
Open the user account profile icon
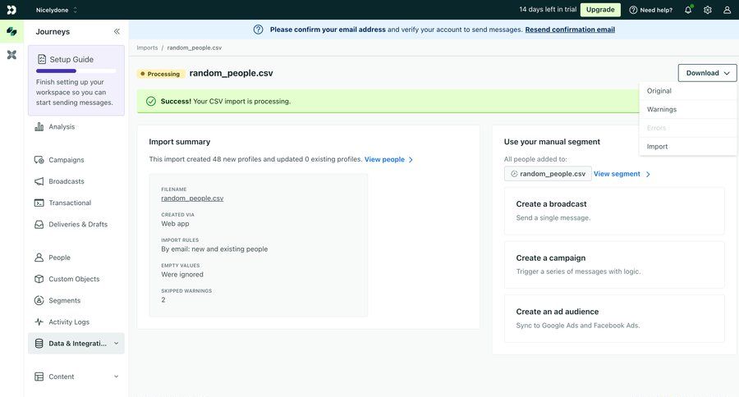[x=728, y=9]
